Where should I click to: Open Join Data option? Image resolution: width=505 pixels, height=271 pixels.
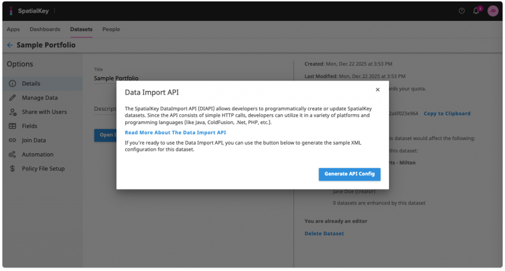tap(43, 140)
